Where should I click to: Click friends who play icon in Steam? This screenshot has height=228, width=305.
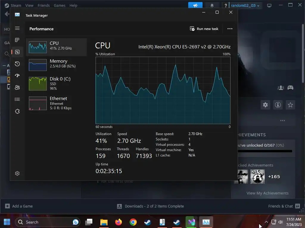tap(281, 88)
